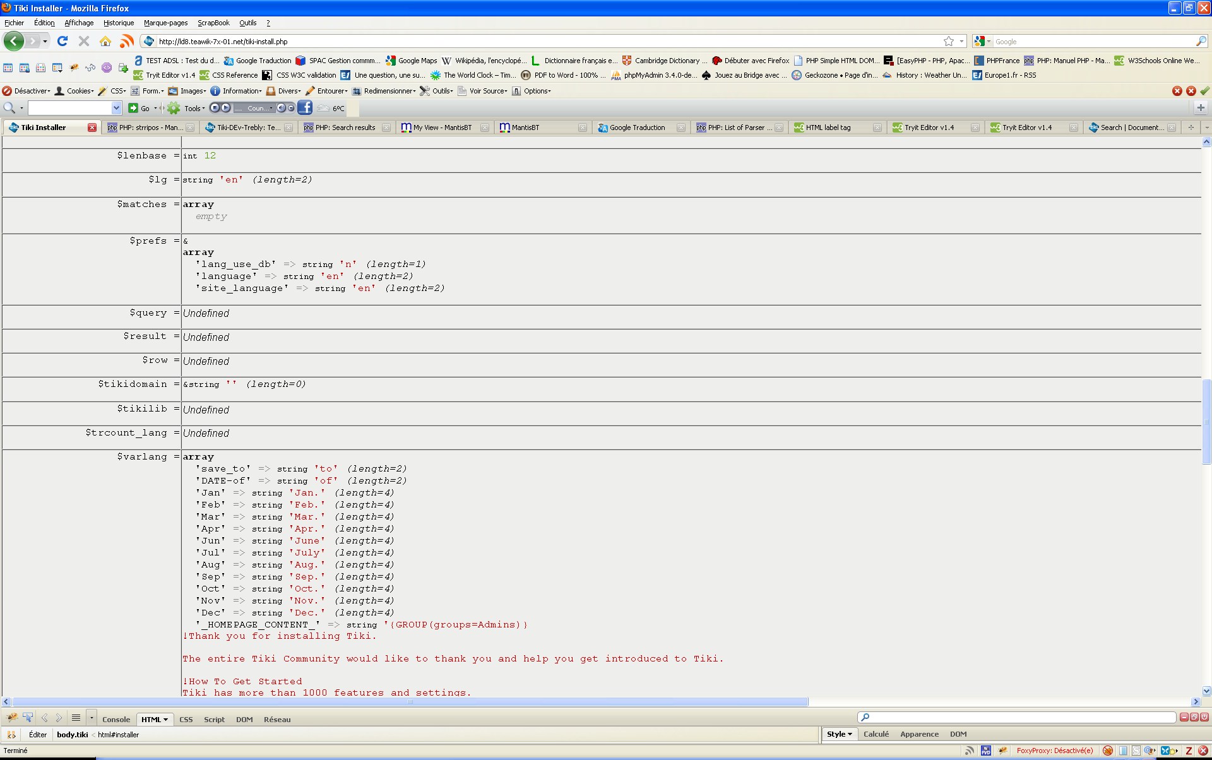
Task: Click the Firebug bug icon
Action: click(12, 718)
